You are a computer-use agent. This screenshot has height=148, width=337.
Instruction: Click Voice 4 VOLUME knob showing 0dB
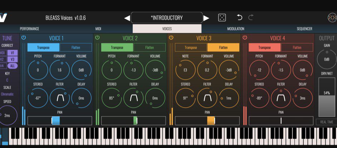pos(303,70)
